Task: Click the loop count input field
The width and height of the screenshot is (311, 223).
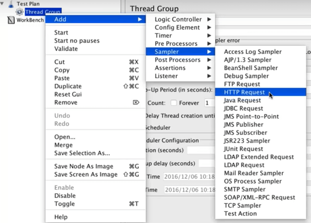Action: (209, 103)
